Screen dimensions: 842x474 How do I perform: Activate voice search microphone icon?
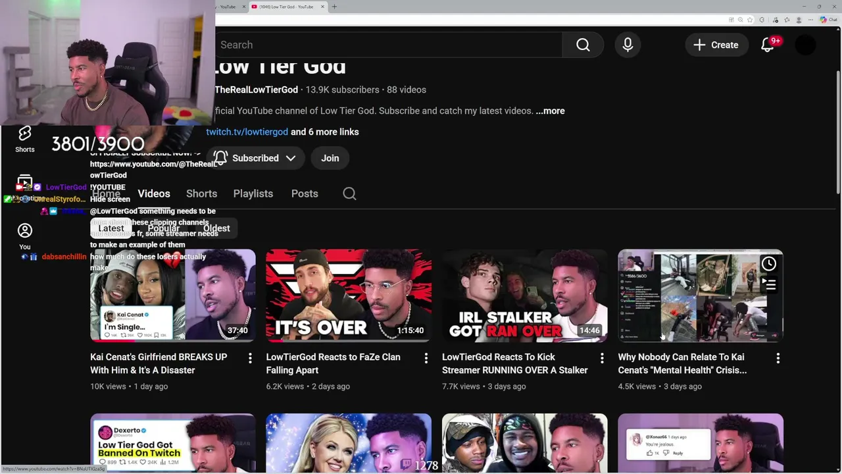(x=628, y=45)
